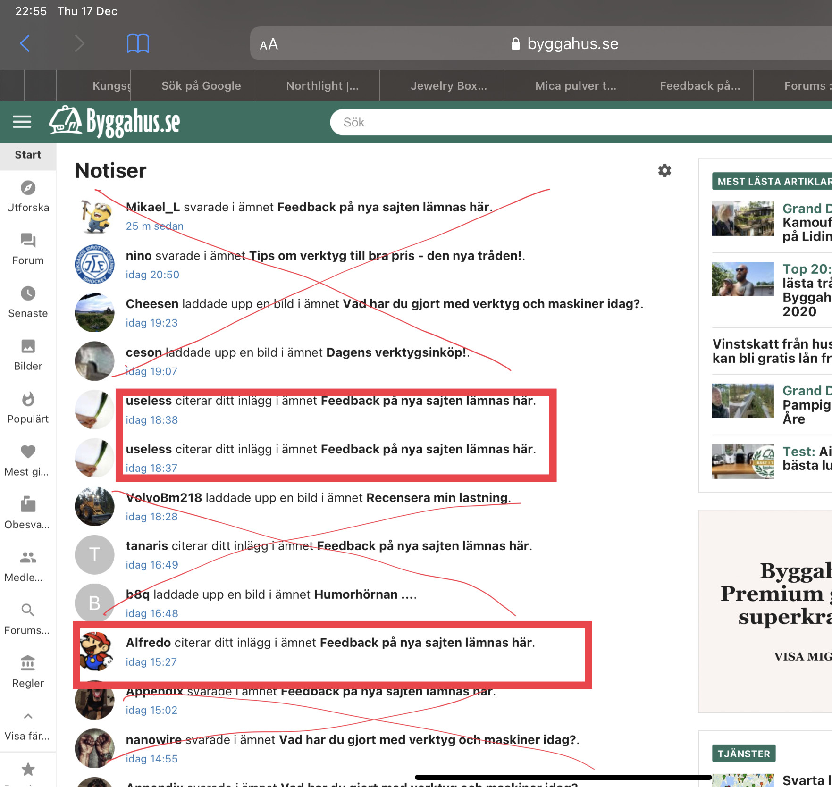Open Bilder image icon in sidebar
This screenshot has height=787, width=832.
(x=28, y=346)
